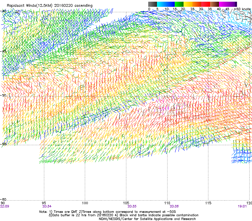Click the '-40' latitude axis label

click(3, 11)
